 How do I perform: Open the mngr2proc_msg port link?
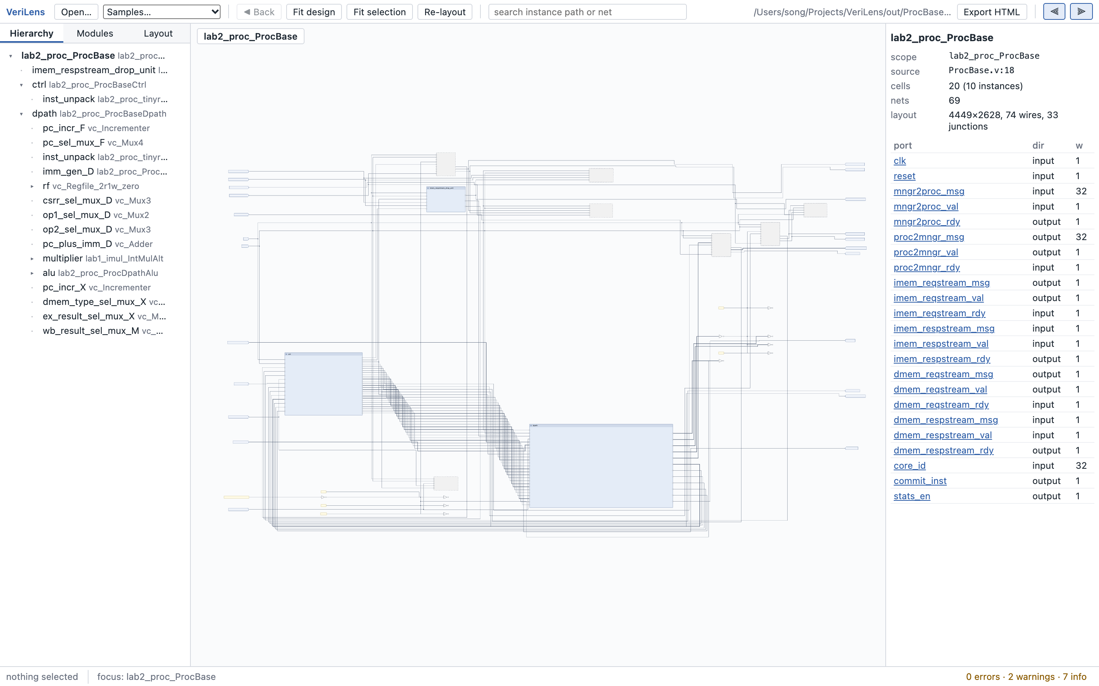point(929,191)
